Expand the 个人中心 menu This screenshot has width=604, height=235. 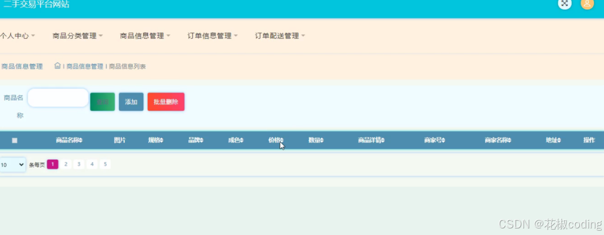17,36
